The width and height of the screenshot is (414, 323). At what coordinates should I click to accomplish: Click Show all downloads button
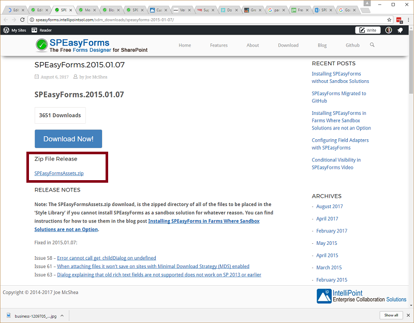(x=391, y=315)
